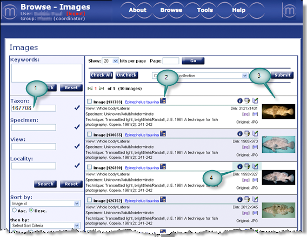Click the Epinephelus tauvina link for Image 130655
The width and height of the screenshot is (307, 237).
click(142, 135)
